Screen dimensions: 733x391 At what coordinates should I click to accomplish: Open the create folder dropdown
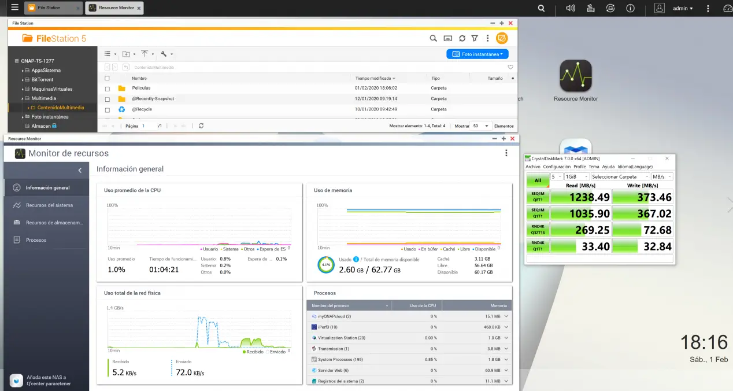(x=129, y=54)
